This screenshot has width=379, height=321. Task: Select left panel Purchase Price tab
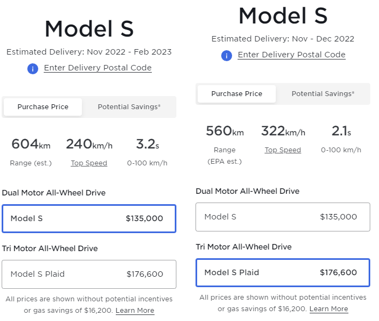[x=43, y=107]
